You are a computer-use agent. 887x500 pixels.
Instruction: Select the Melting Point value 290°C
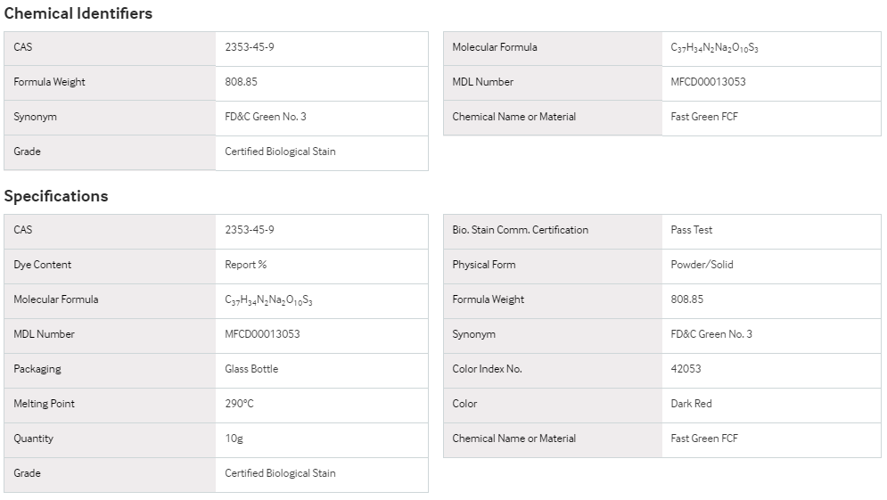point(239,403)
